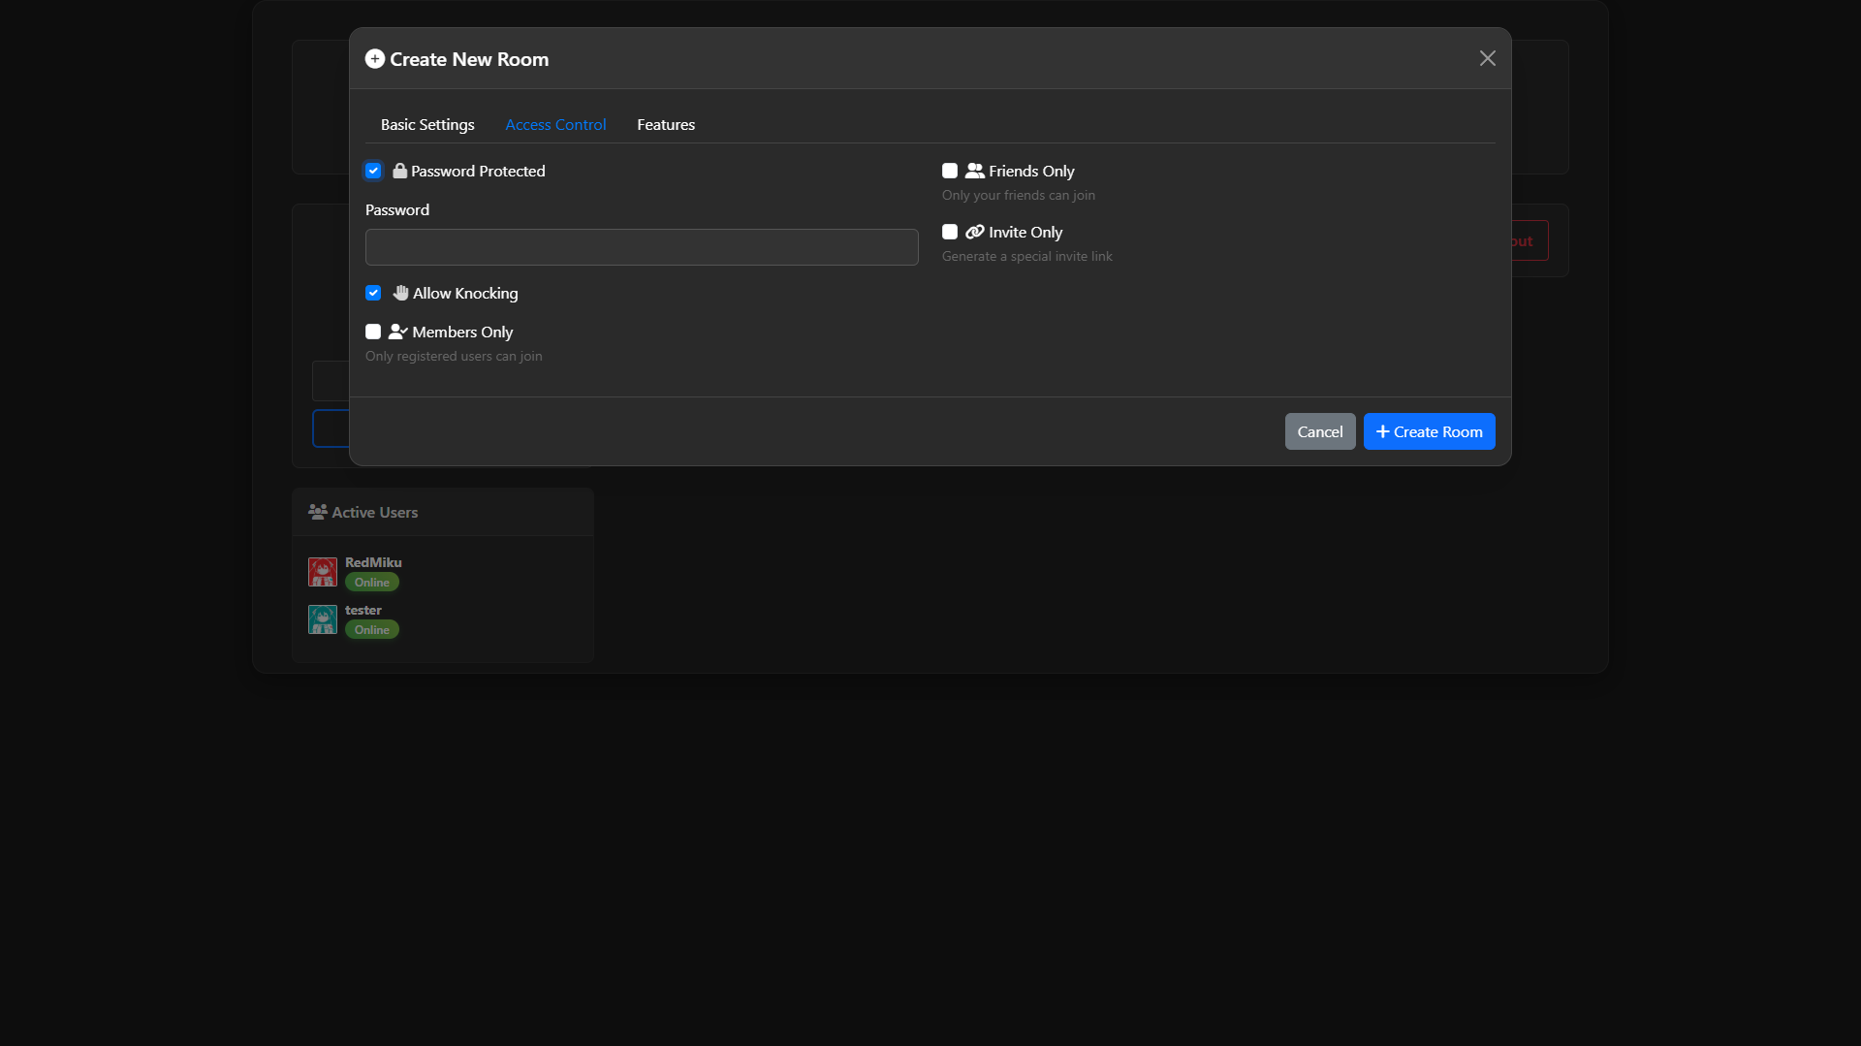Click the Active Users group icon

tap(317, 512)
